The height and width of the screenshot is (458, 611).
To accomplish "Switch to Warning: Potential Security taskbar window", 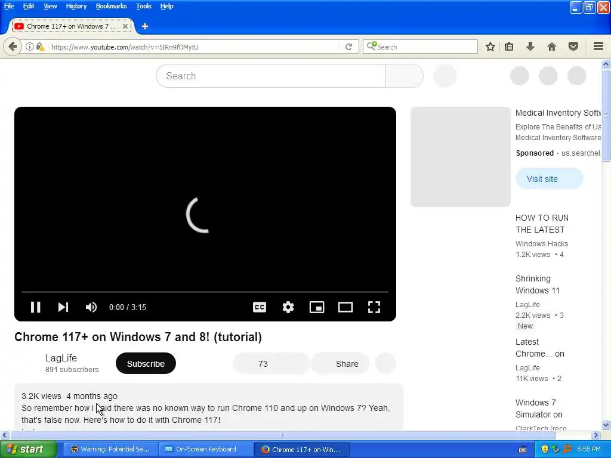I will tap(110, 449).
